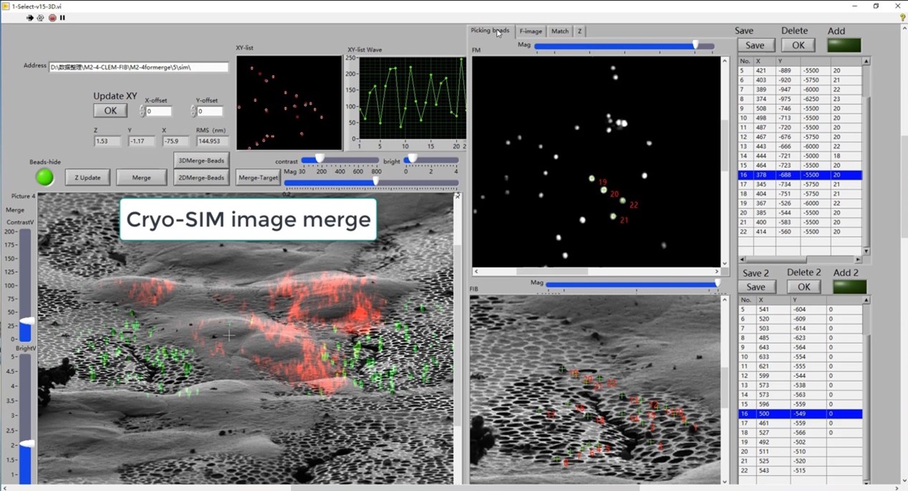Click the context help question mark icon
The image size is (908, 491).
902,18
